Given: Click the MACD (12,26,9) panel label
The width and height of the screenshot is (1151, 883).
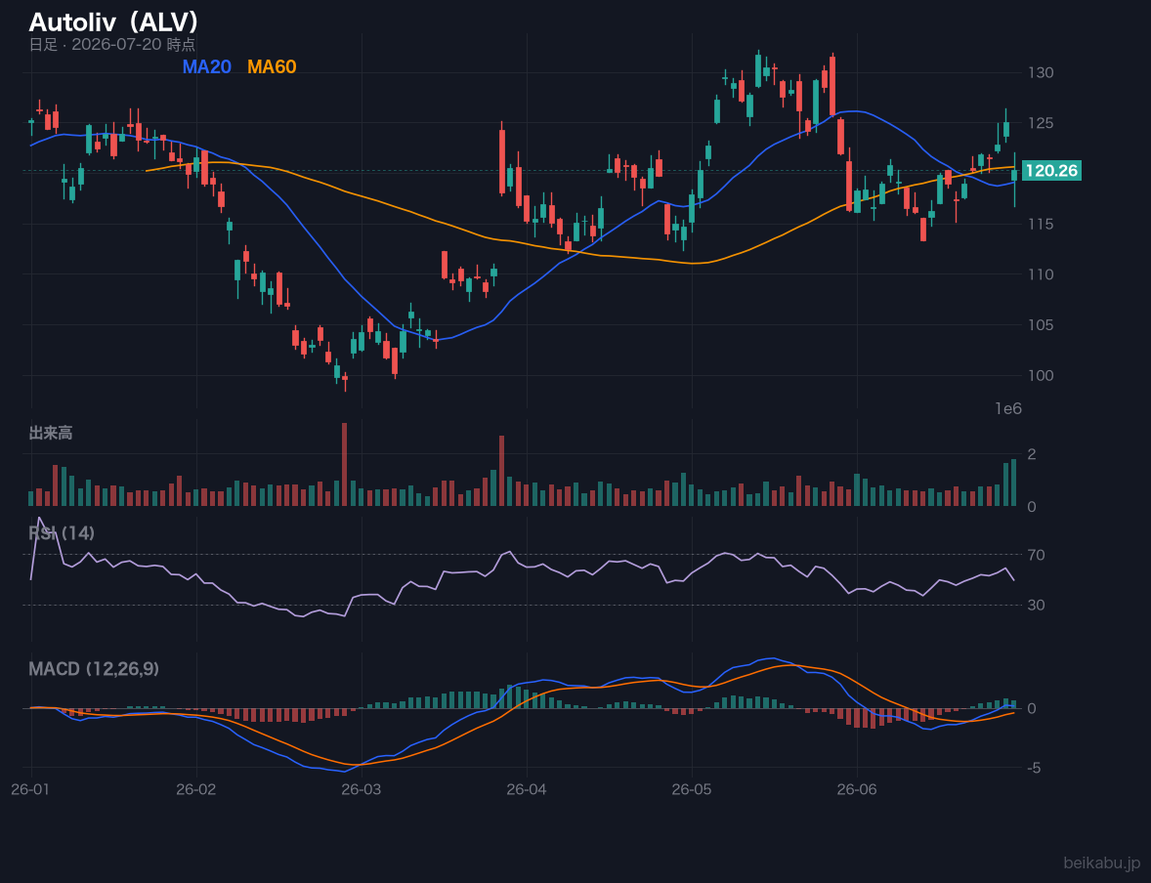Looking at the screenshot, I should 94,669.
